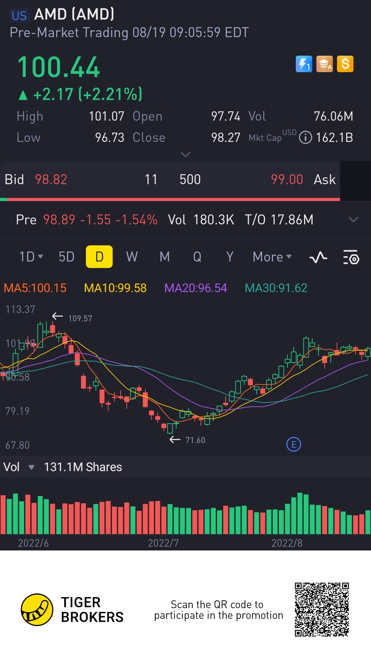
Task: Tap the MA10:99.58 indicator label
Action: click(x=115, y=288)
